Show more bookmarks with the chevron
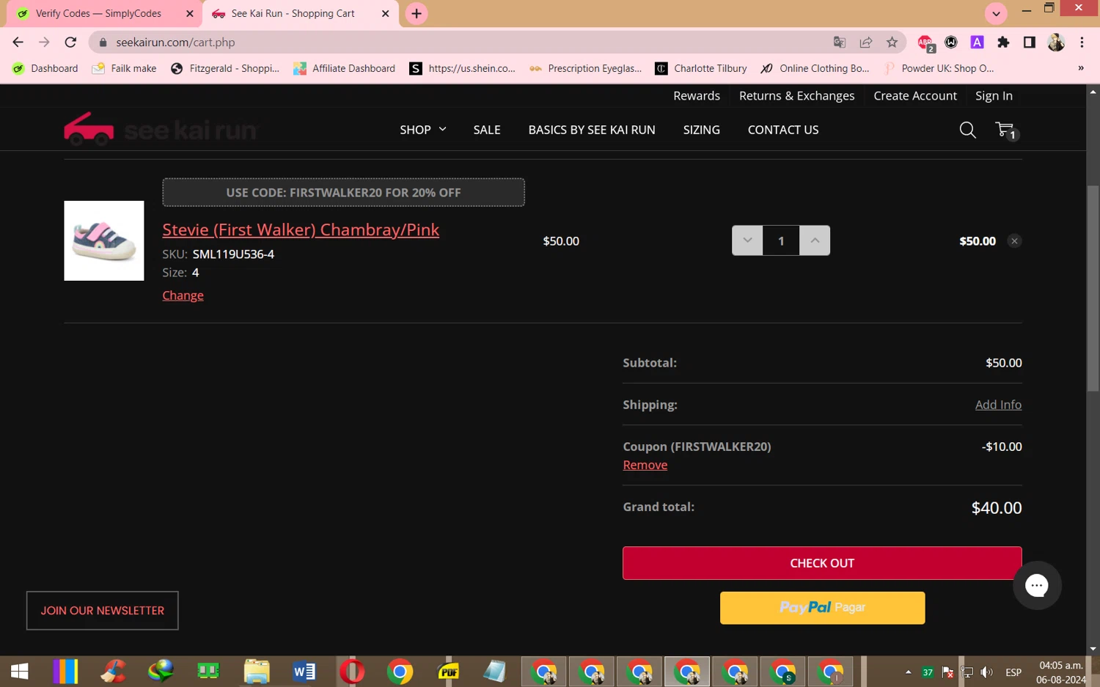The width and height of the screenshot is (1100, 687). 1080,68
